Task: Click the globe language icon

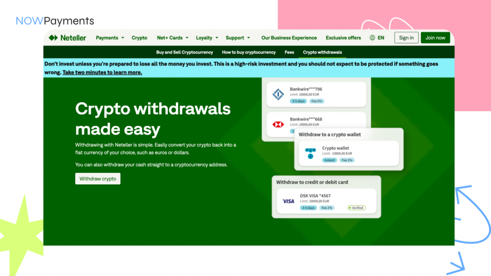Action: tap(373, 38)
